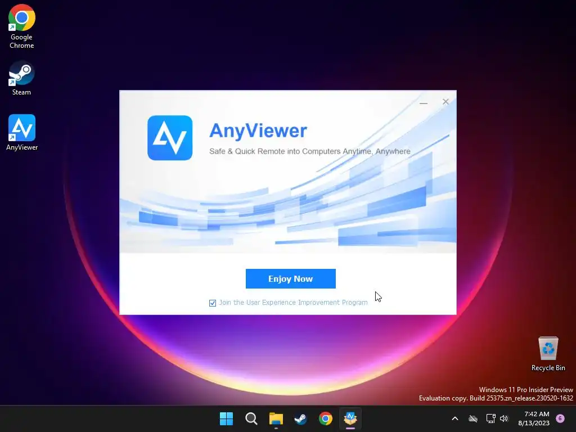Click the Safe & Quick Remote tagline text
The height and width of the screenshot is (432, 576).
tap(310, 151)
